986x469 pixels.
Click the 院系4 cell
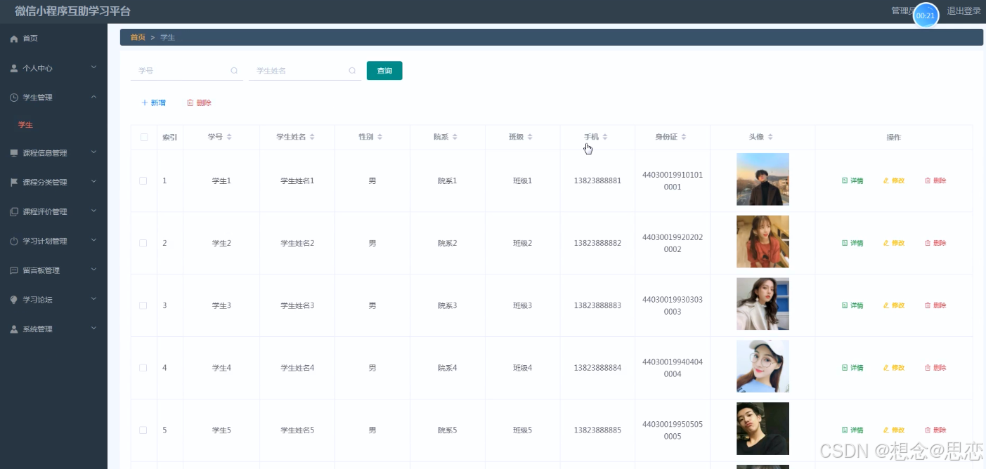[447, 368]
